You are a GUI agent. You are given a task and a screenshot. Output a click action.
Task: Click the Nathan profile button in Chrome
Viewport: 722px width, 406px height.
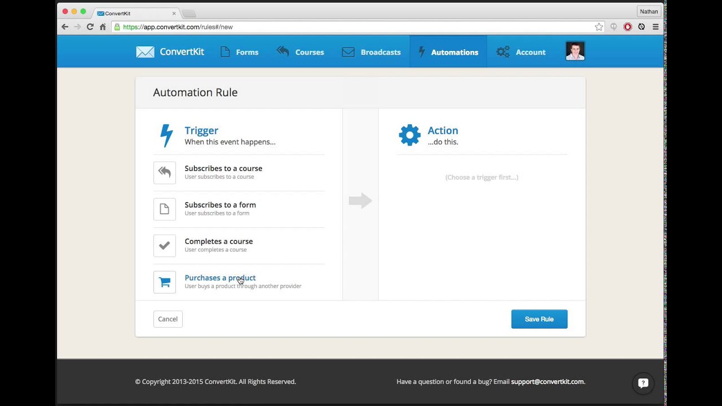pyautogui.click(x=649, y=11)
